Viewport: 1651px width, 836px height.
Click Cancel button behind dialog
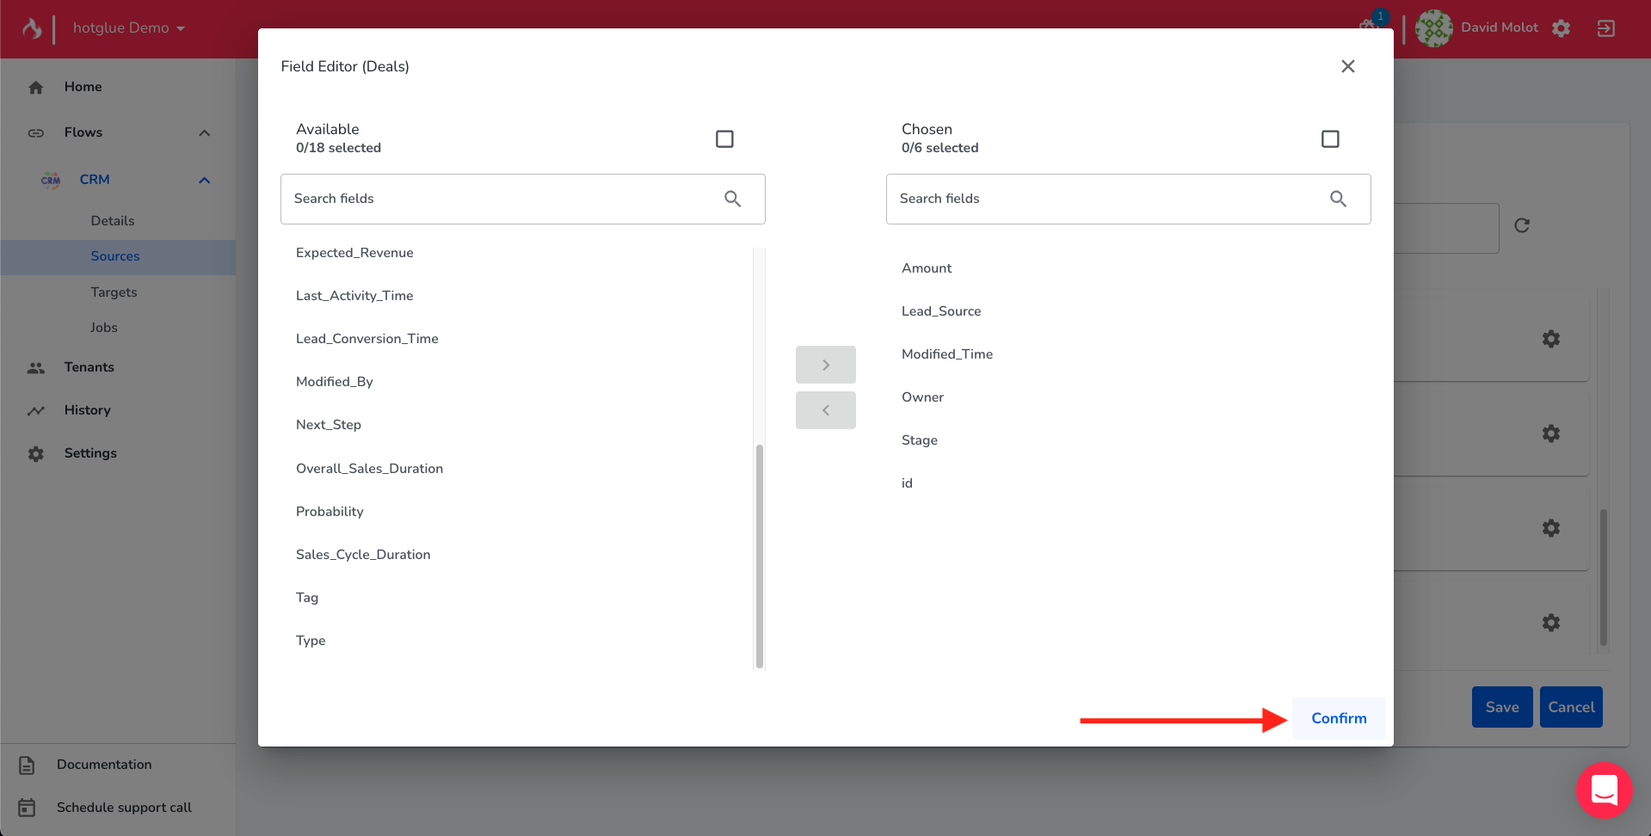[x=1570, y=707]
